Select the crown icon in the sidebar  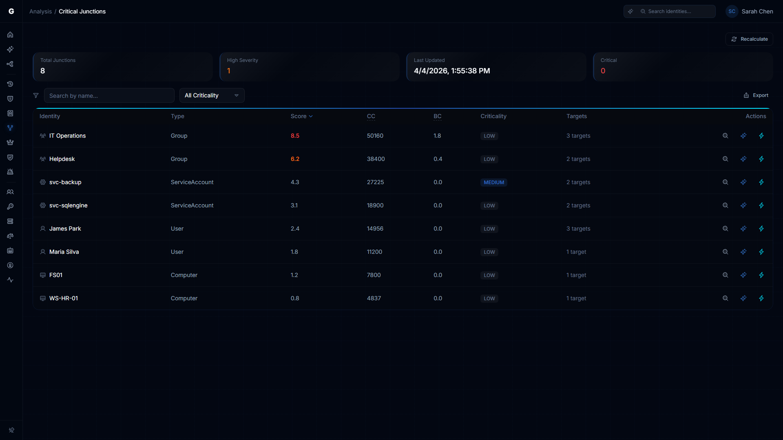click(10, 142)
